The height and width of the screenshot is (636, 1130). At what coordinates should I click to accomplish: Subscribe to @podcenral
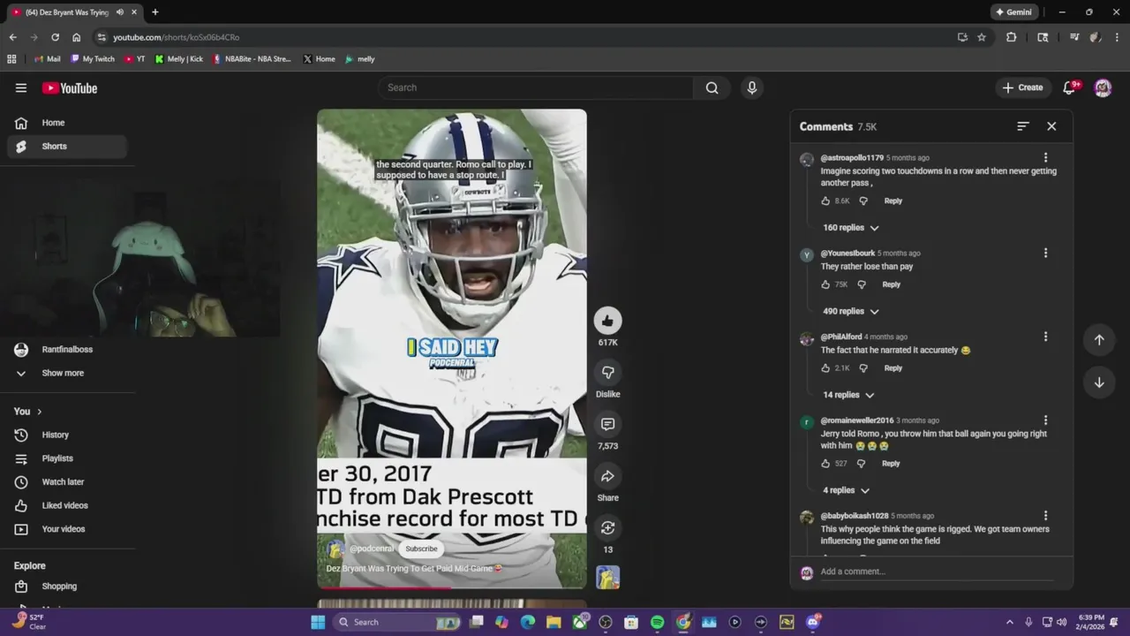coord(421,549)
